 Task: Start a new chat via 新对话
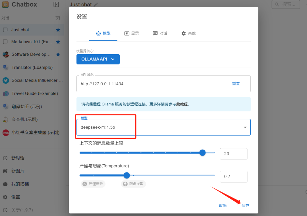click(x=32, y=158)
